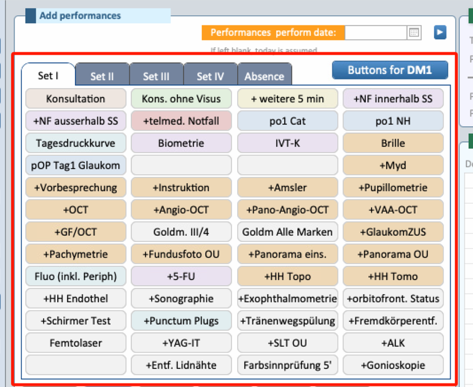The image size is (473, 387).
Task: Switch to the Set I tab
Action: [48, 75]
